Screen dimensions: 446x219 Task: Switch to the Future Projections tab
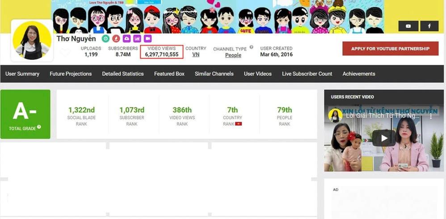coord(71,74)
